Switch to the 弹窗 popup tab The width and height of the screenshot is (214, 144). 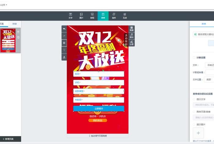pos(14,24)
